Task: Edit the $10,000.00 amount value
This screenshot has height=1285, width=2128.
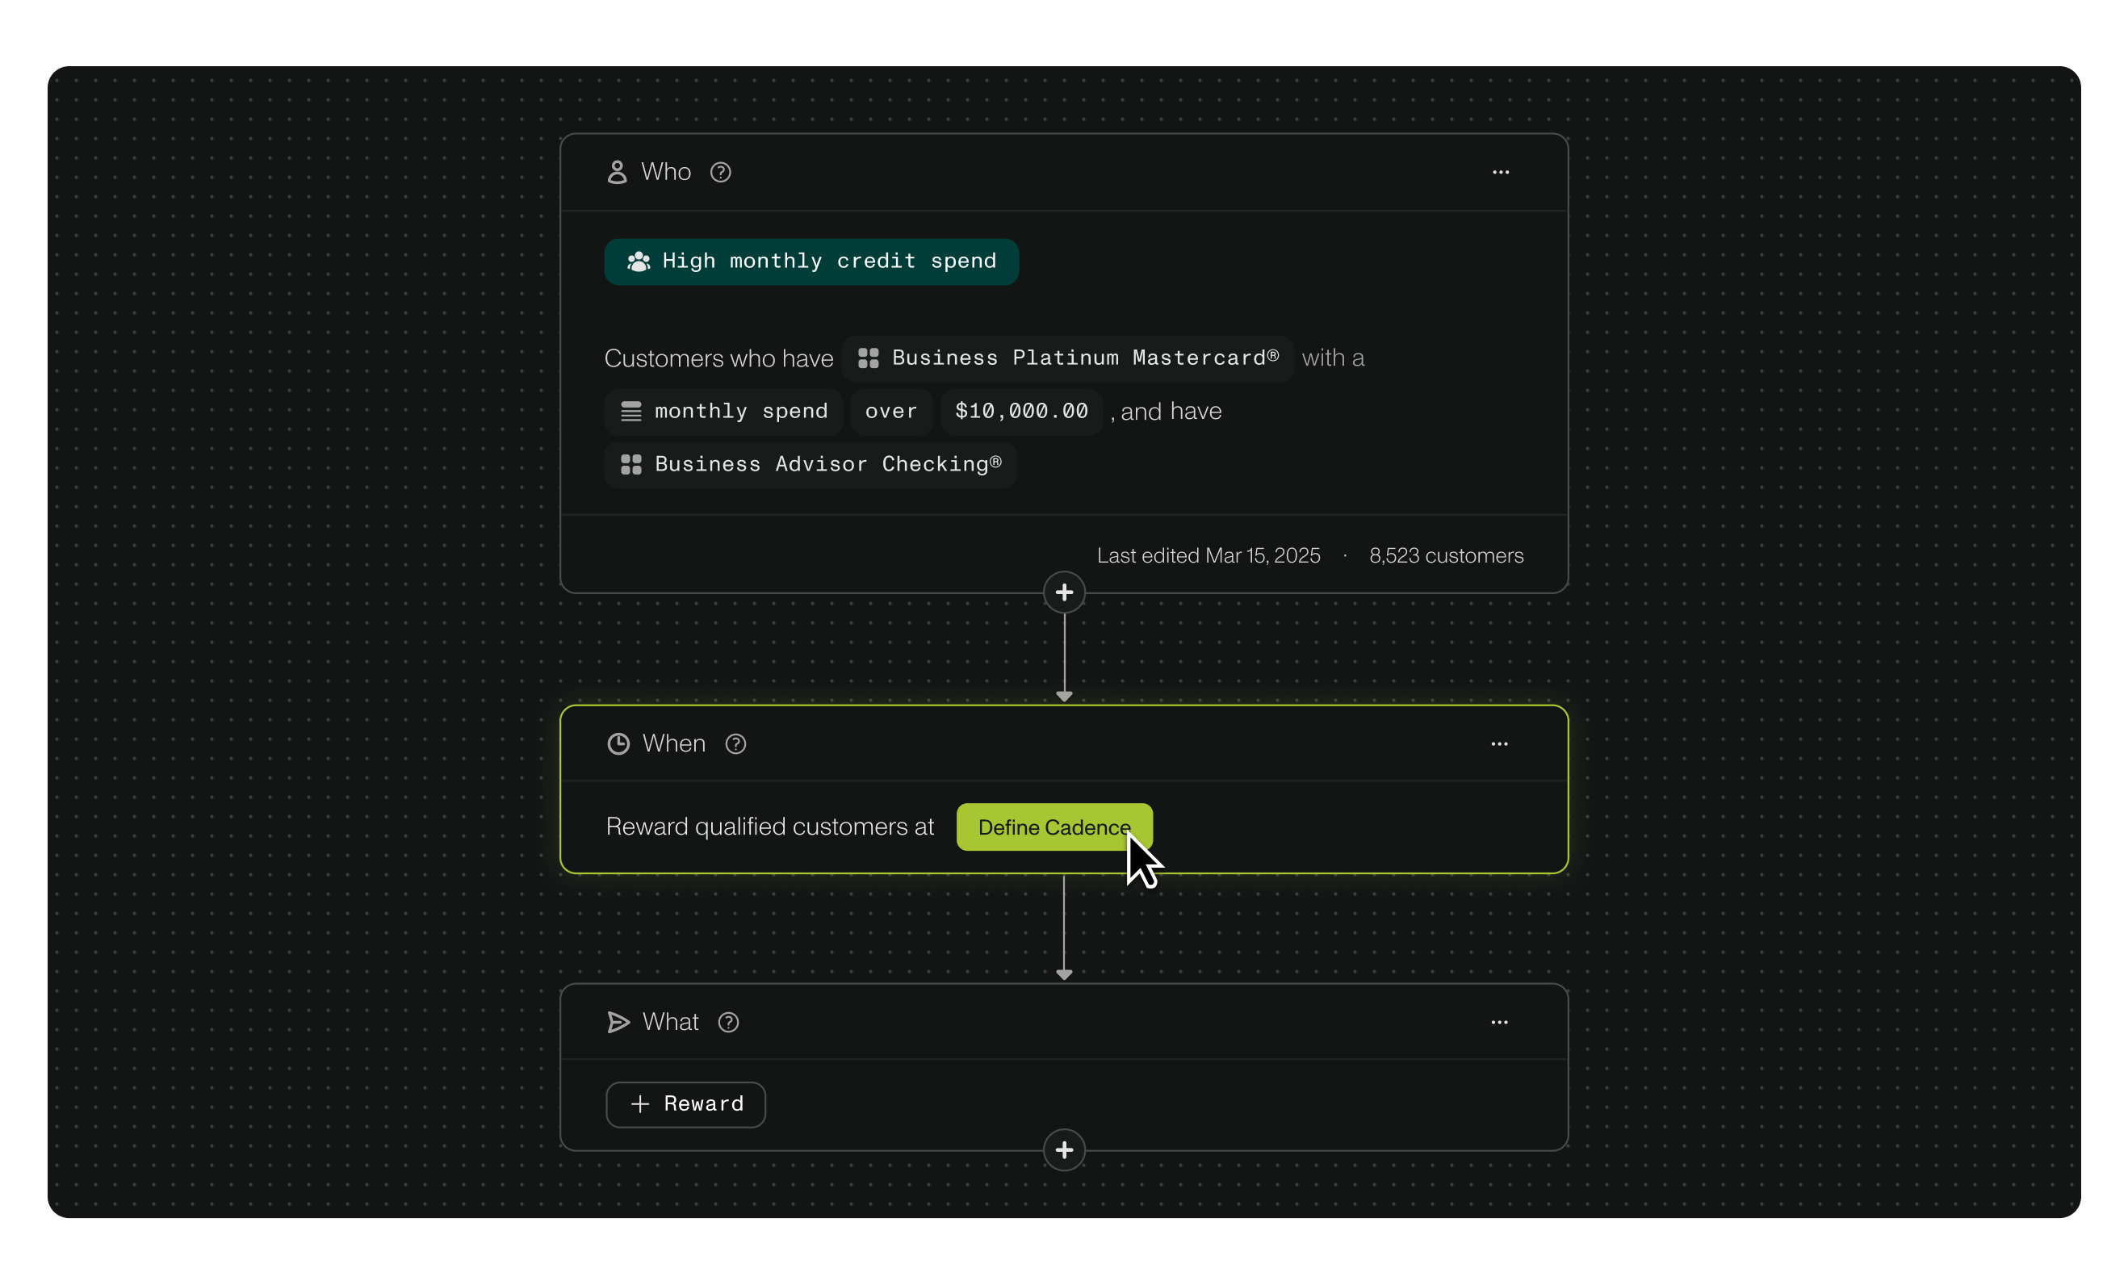Action: (1021, 412)
